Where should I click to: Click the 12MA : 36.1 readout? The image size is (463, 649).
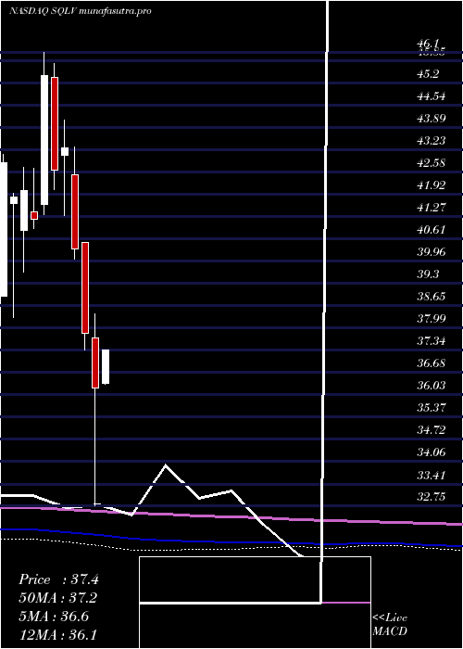[58, 634]
